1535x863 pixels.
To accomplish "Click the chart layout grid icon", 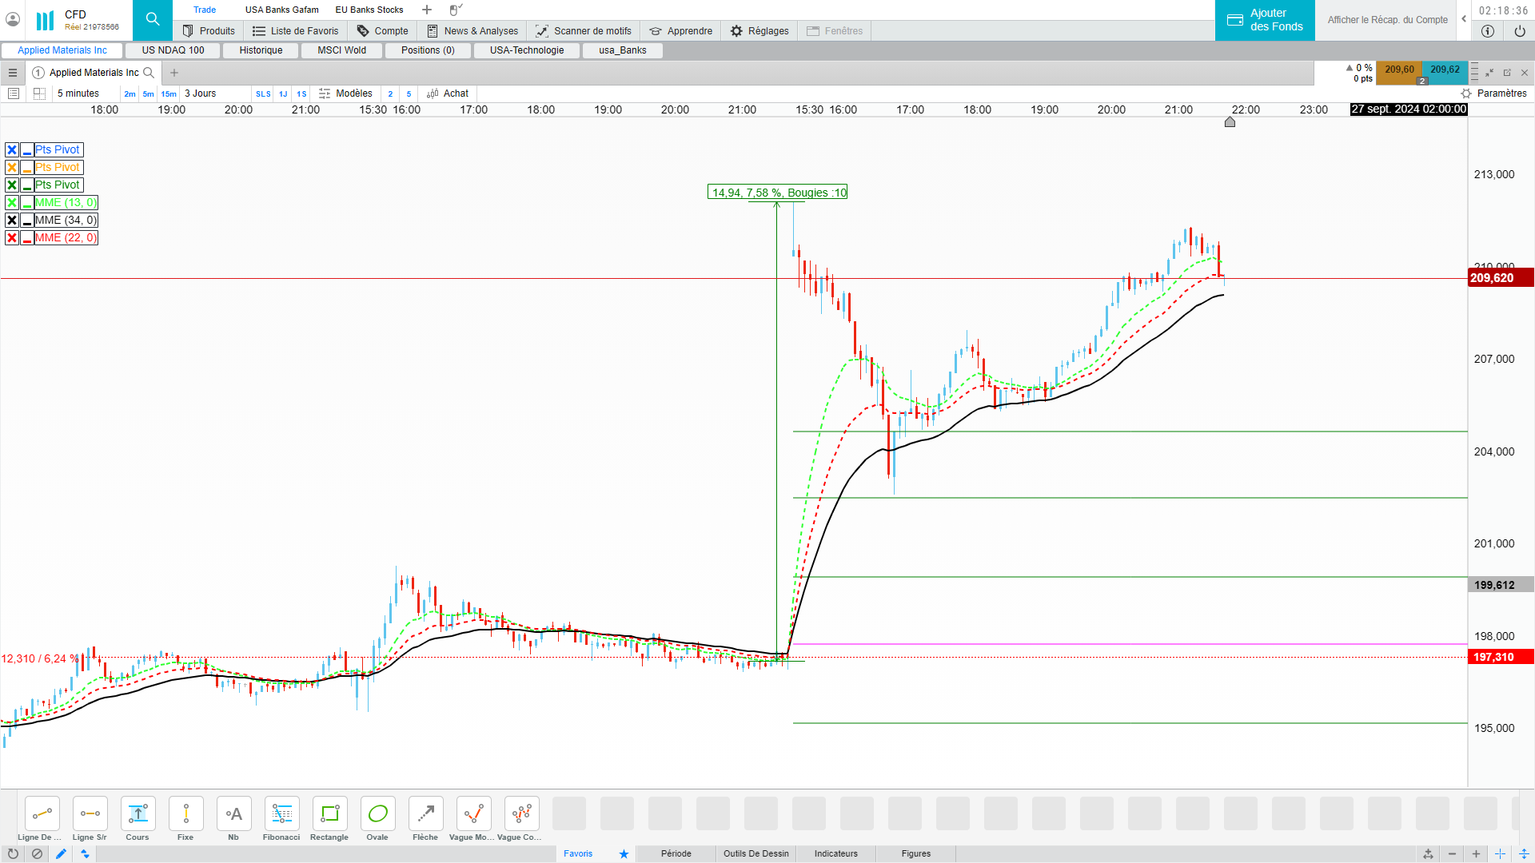I will point(39,93).
